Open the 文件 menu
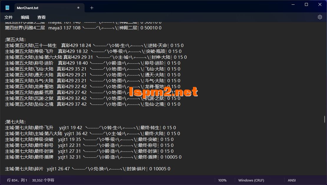This screenshot has height=185, width=327. (9, 17)
